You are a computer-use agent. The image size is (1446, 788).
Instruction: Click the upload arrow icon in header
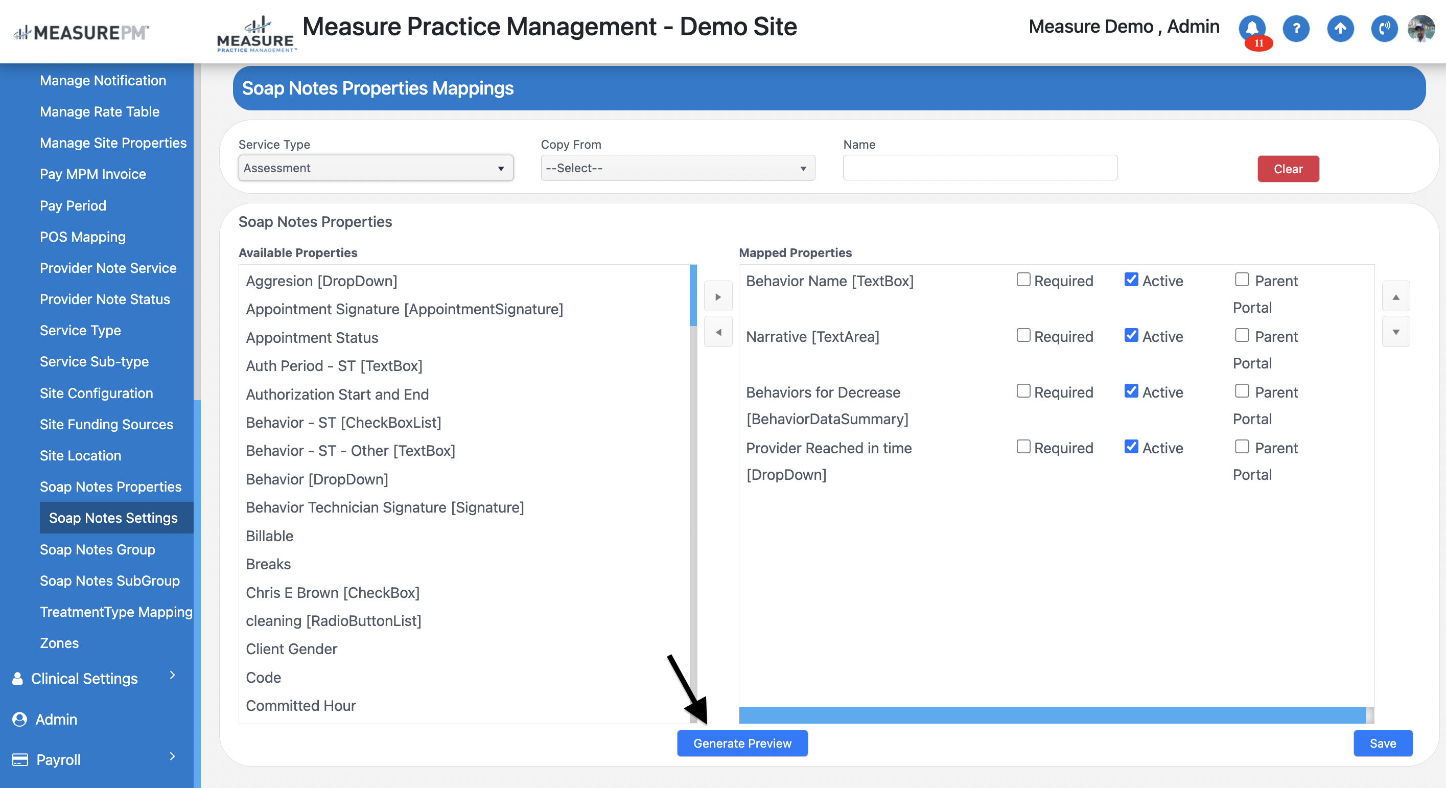(x=1340, y=28)
